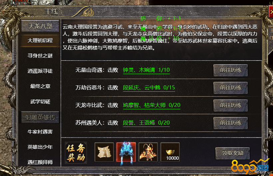Viewport: 273px width, 176px height.
Task: Click 前往历练 for 万劫谷恶斗 quest
Action: click(x=230, y=88)
